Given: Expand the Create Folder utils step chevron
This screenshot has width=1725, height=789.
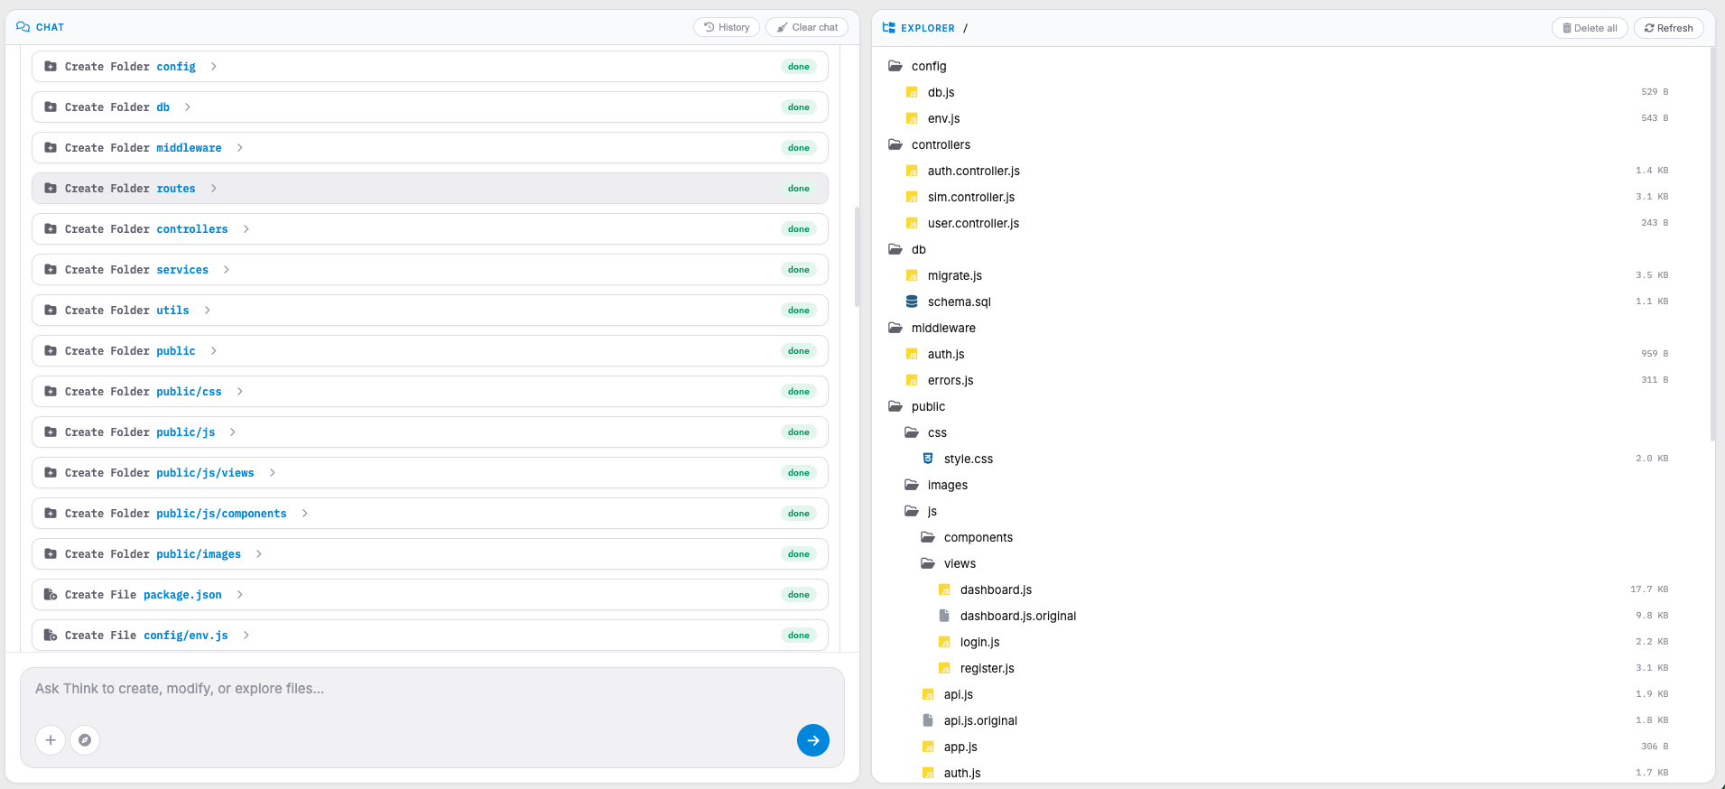Looking at the screenshot, I should pos(207,311).
